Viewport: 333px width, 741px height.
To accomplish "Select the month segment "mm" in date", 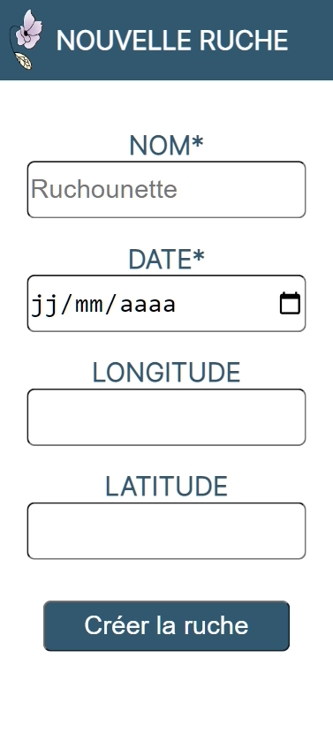I will (88, 304).
